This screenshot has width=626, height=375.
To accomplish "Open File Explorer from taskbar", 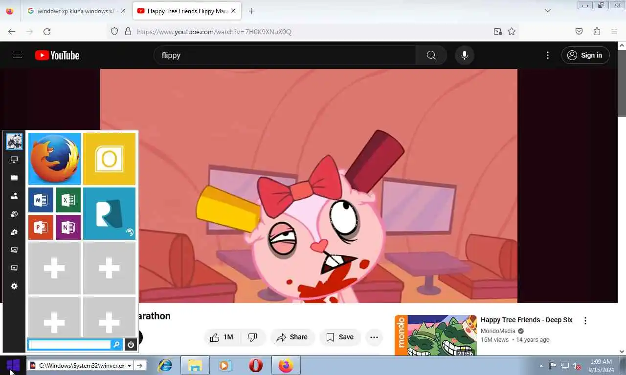I will pyautogui.click(x=195, y=365).
